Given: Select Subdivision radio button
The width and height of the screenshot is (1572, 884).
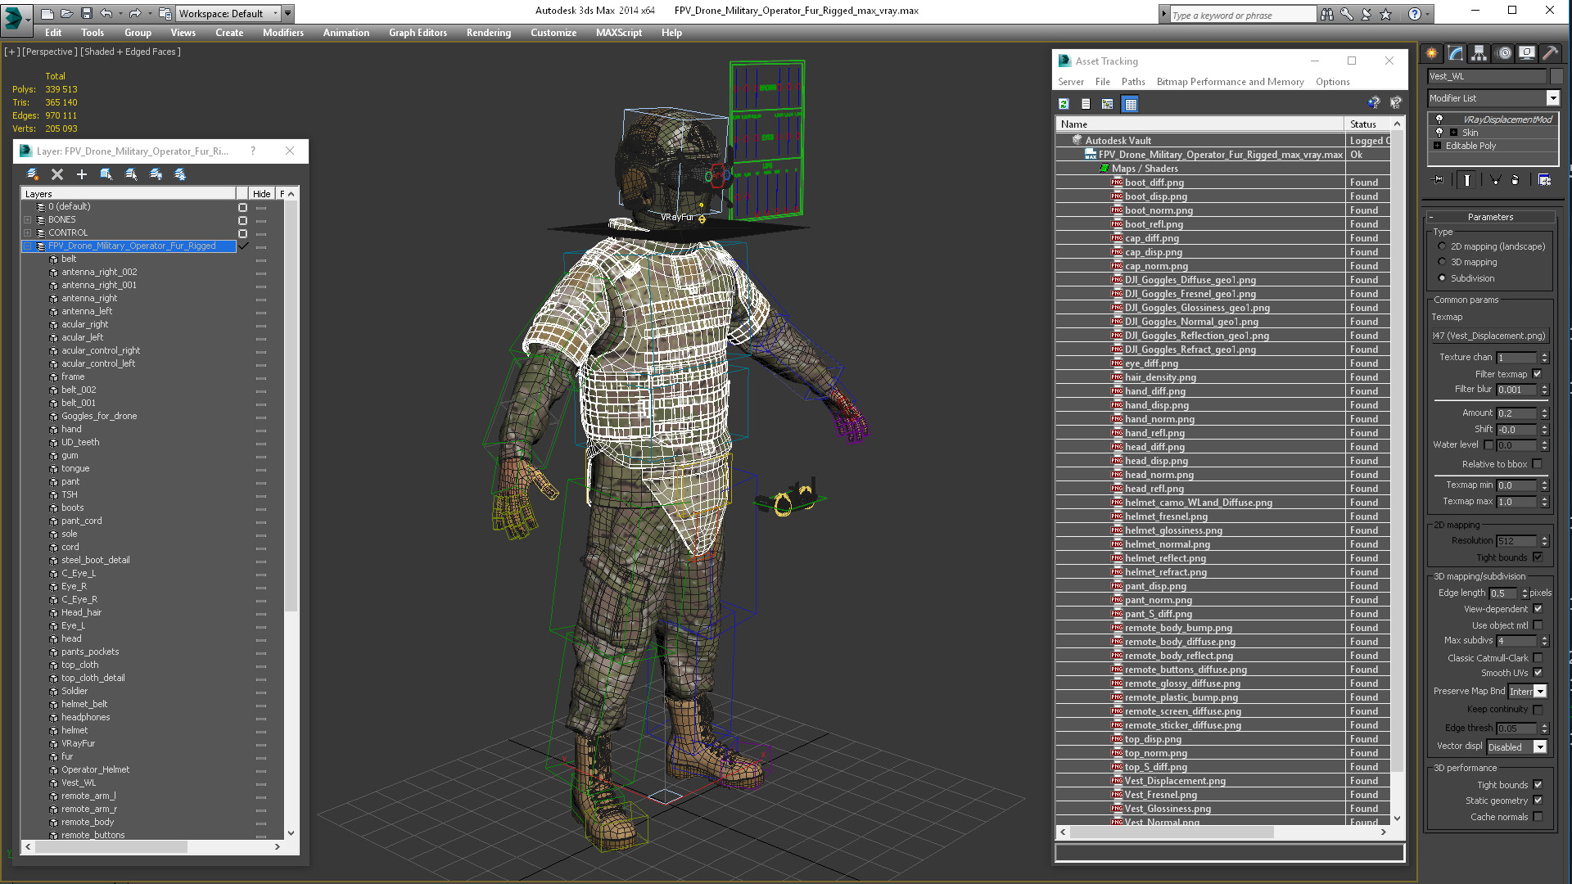Looking at the screenshot, I should click(1442, 278).
